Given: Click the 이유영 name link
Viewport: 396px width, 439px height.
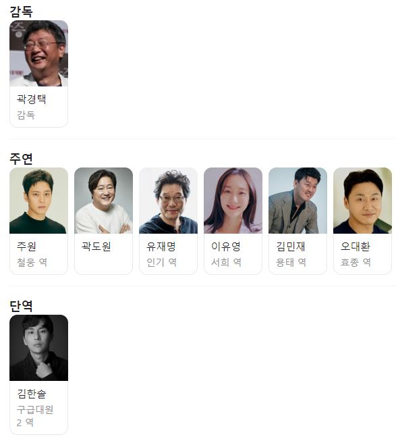Looking at the screenshot, I should (226, 246).
